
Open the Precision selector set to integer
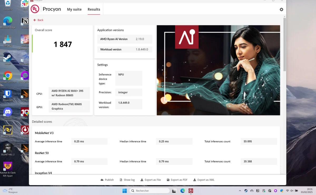coord(129,92)
